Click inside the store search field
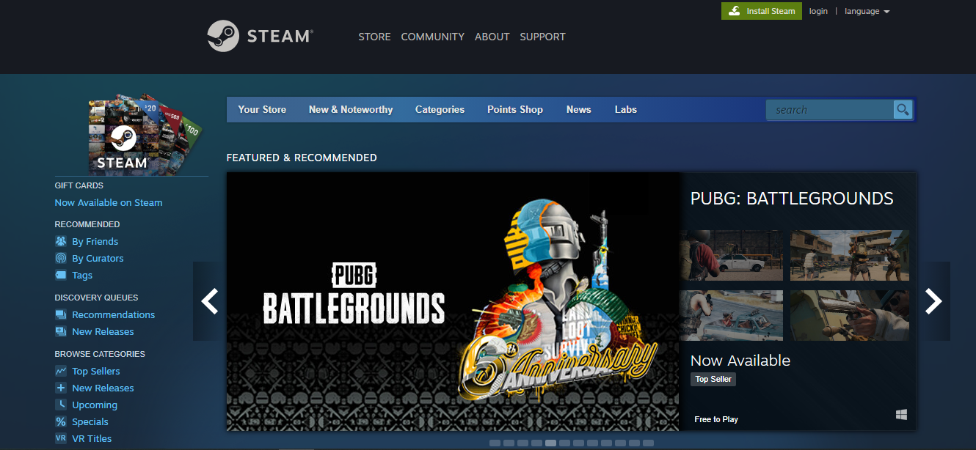This screenshot has height=450, width=976. pyautogui.click(x=830, y=110)
